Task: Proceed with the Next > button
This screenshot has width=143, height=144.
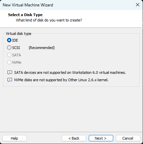Action: pyautogui.click(x=101, y=138)
